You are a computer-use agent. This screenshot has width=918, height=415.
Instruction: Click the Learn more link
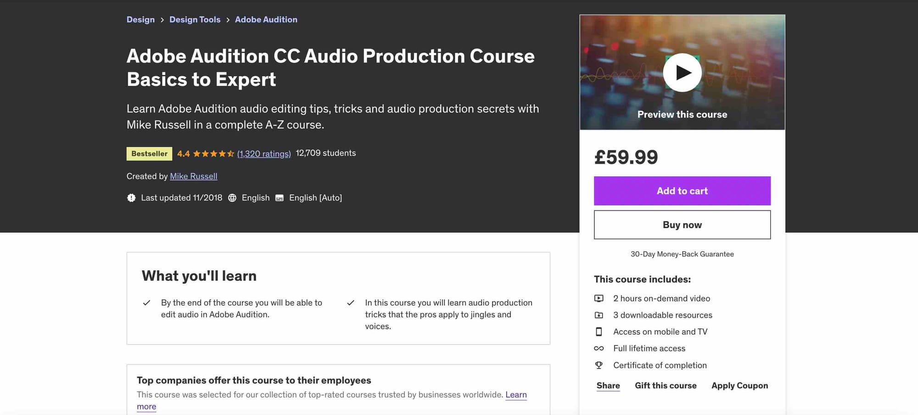click(516, 395)
